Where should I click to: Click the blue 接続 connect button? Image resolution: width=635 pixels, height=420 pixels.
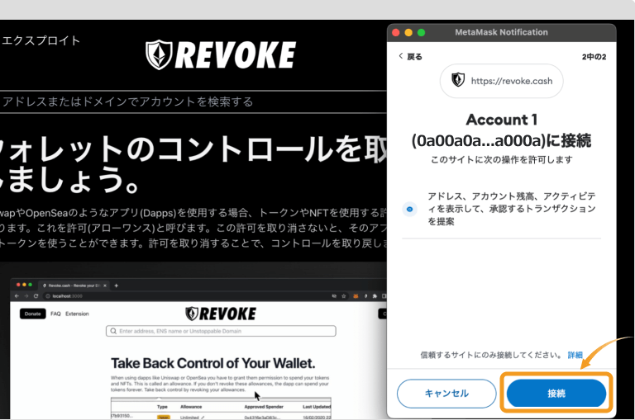coord(556,393)
